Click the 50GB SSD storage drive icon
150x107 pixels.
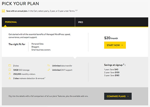pos(10,70)
